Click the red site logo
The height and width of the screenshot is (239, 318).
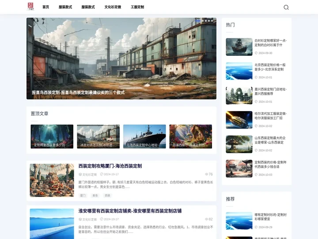pos(30,7)
